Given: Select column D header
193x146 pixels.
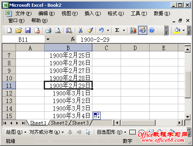Looking at the screenshot, I should pyautogui.click(x=135, y=48).
